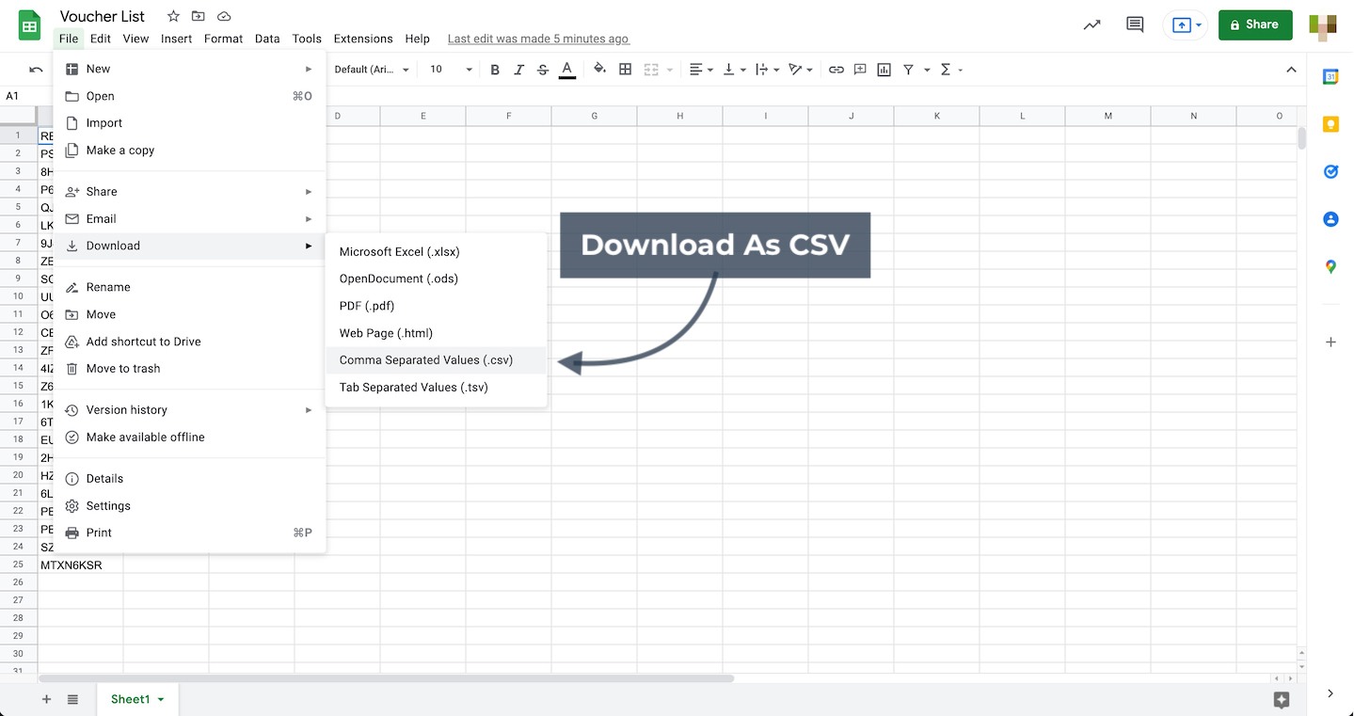Open the vertical align dropdown
1354x716 pixels.
pyautogui.click(x=733, y=70)
